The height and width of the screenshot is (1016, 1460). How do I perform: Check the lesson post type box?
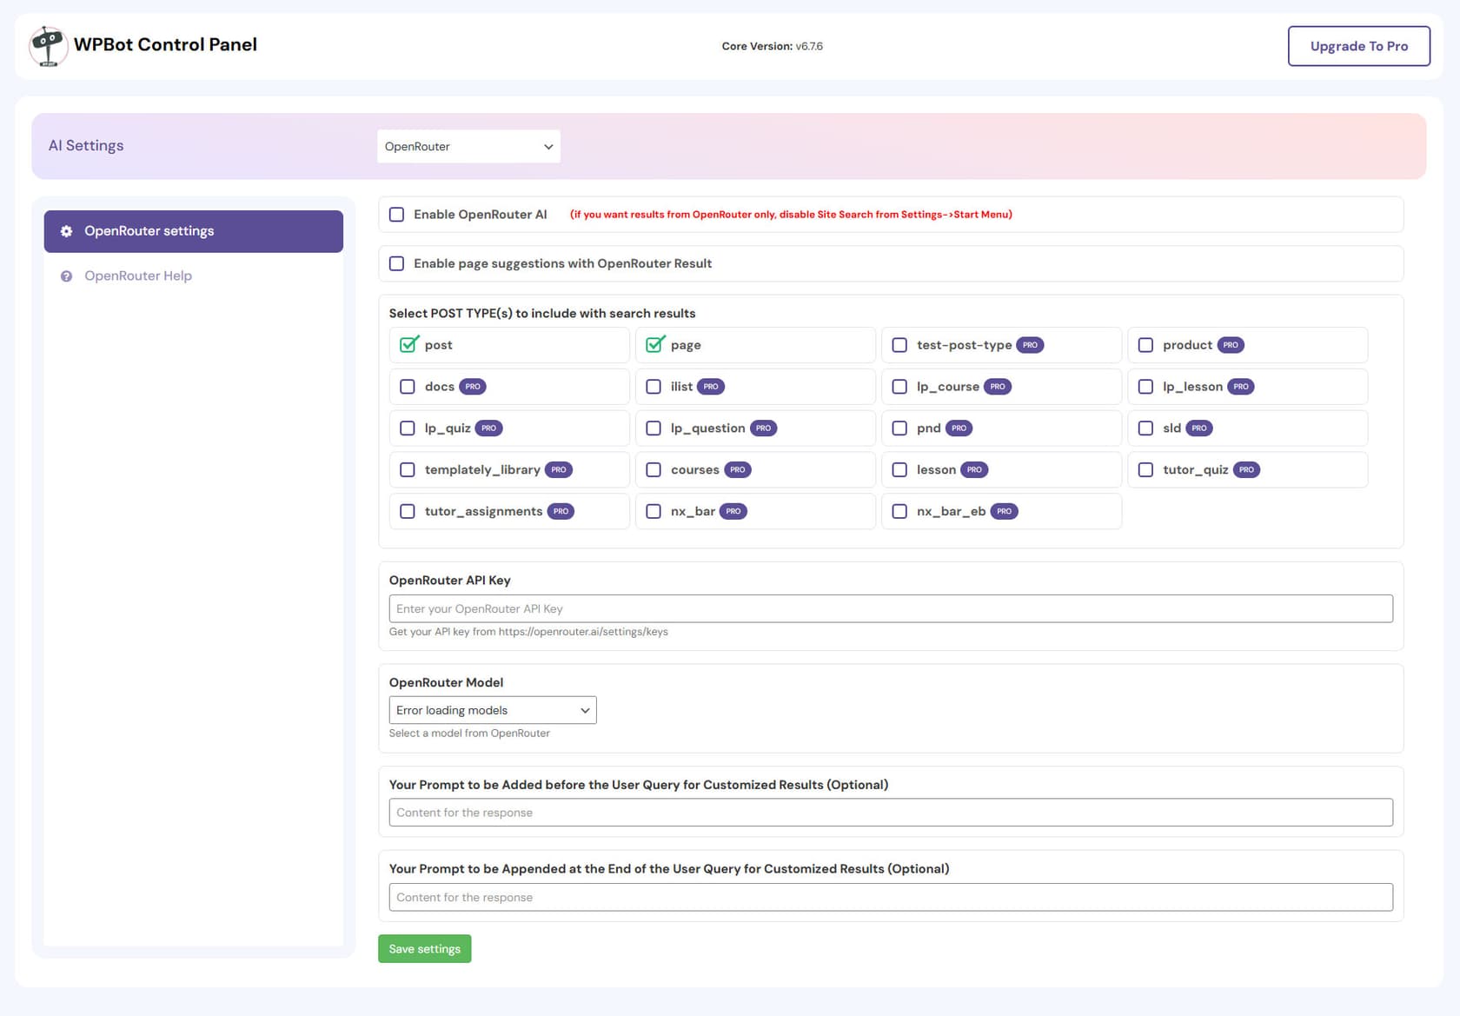tap(899, 470)
